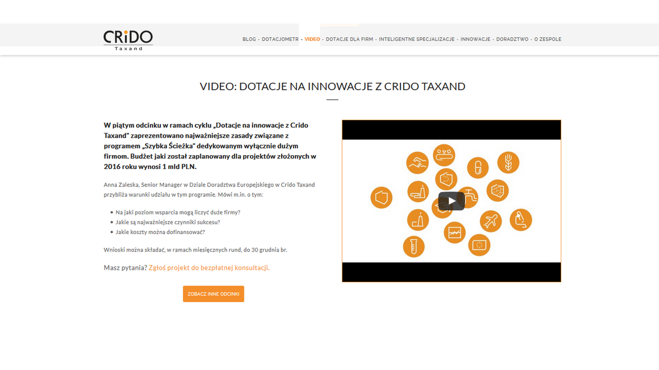Select the Video navigation tab
This screenshot has width=659, height=370.
coord(312,39)
